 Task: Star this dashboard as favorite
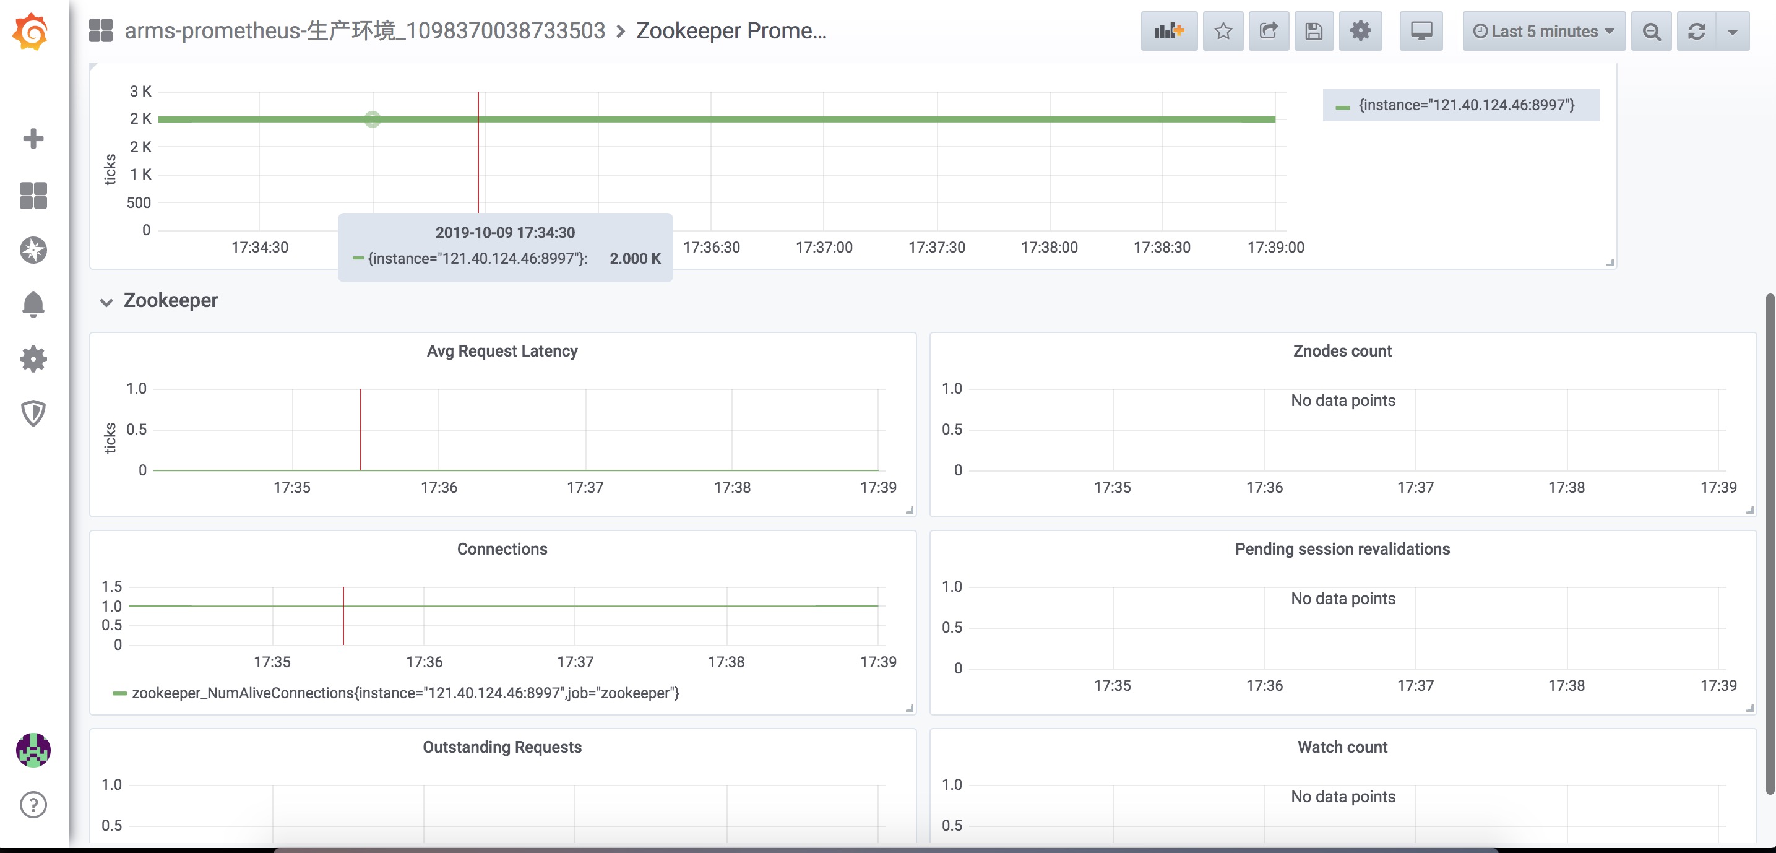[x=1222, y=31]
